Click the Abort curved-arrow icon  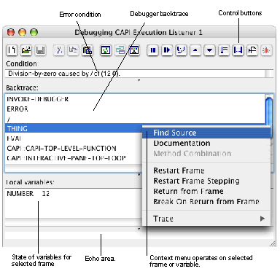tap(181, 50)
